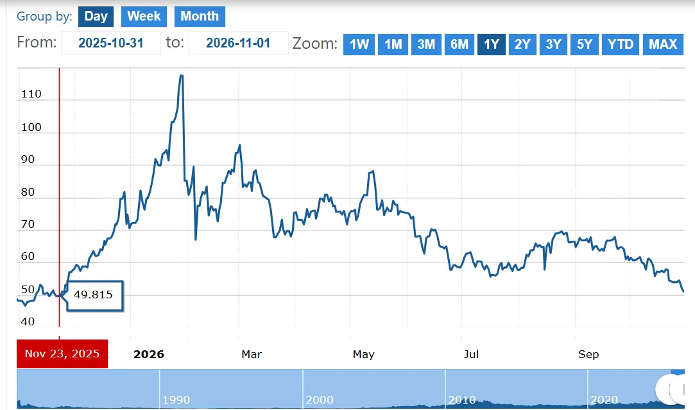
Task: Click the May x-axis label
Action: 363,354
